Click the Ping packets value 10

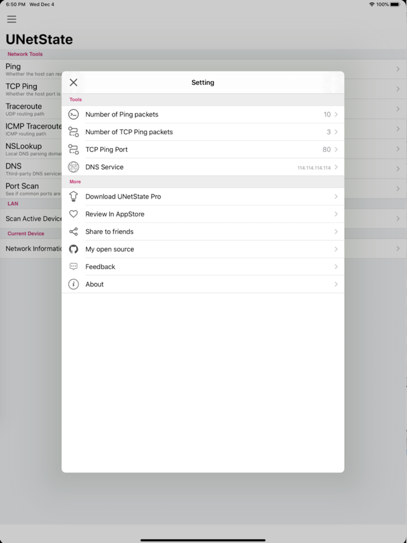[327, 115]
